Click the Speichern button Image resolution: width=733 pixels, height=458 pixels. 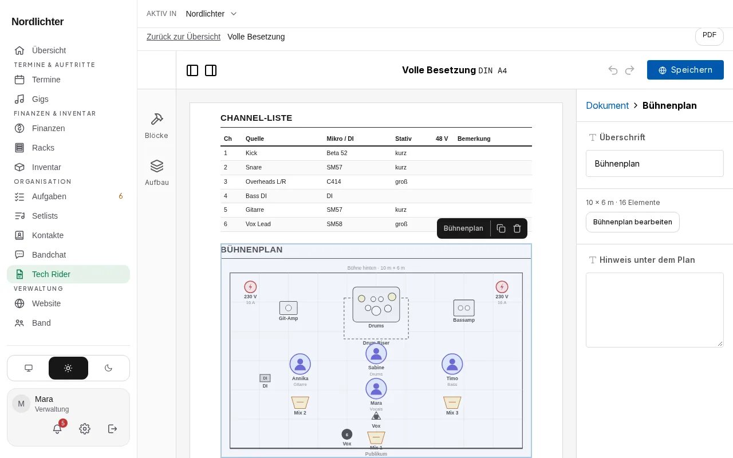point(685,70)
